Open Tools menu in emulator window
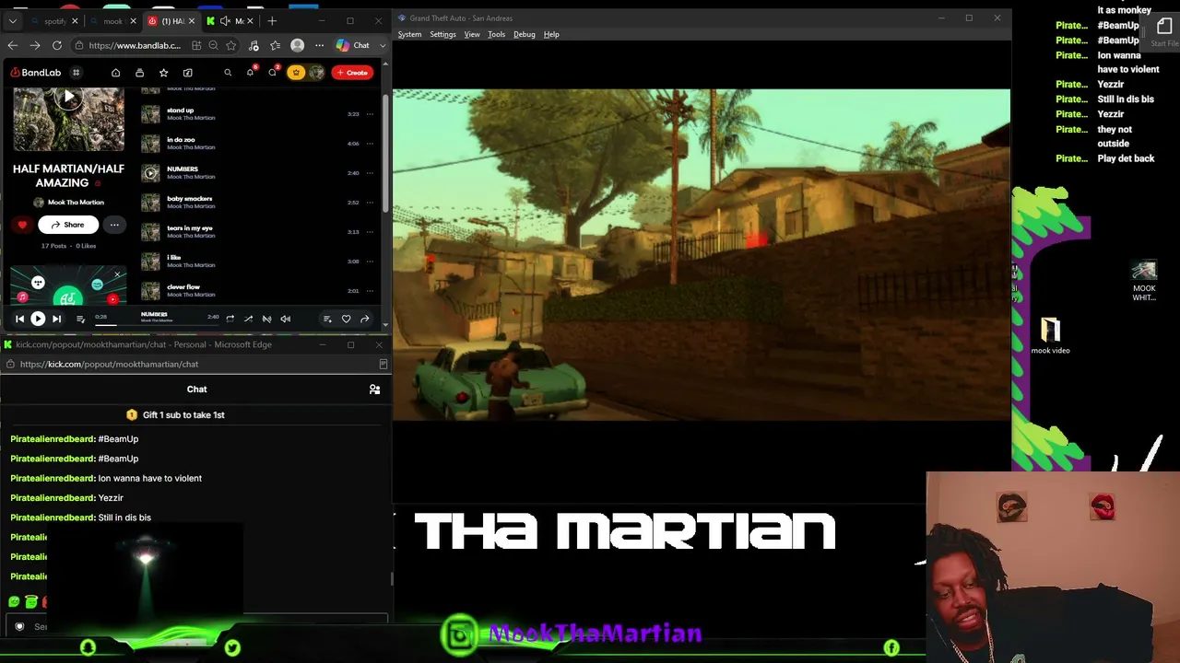Image resolution: width=1180 pixels, height=663 pixels. tap(496, 35)
